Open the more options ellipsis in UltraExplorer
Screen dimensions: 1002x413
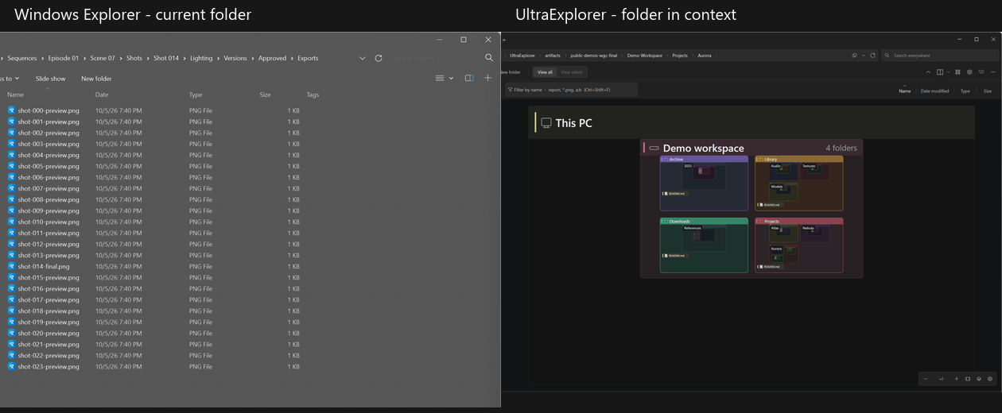point(993,72)
